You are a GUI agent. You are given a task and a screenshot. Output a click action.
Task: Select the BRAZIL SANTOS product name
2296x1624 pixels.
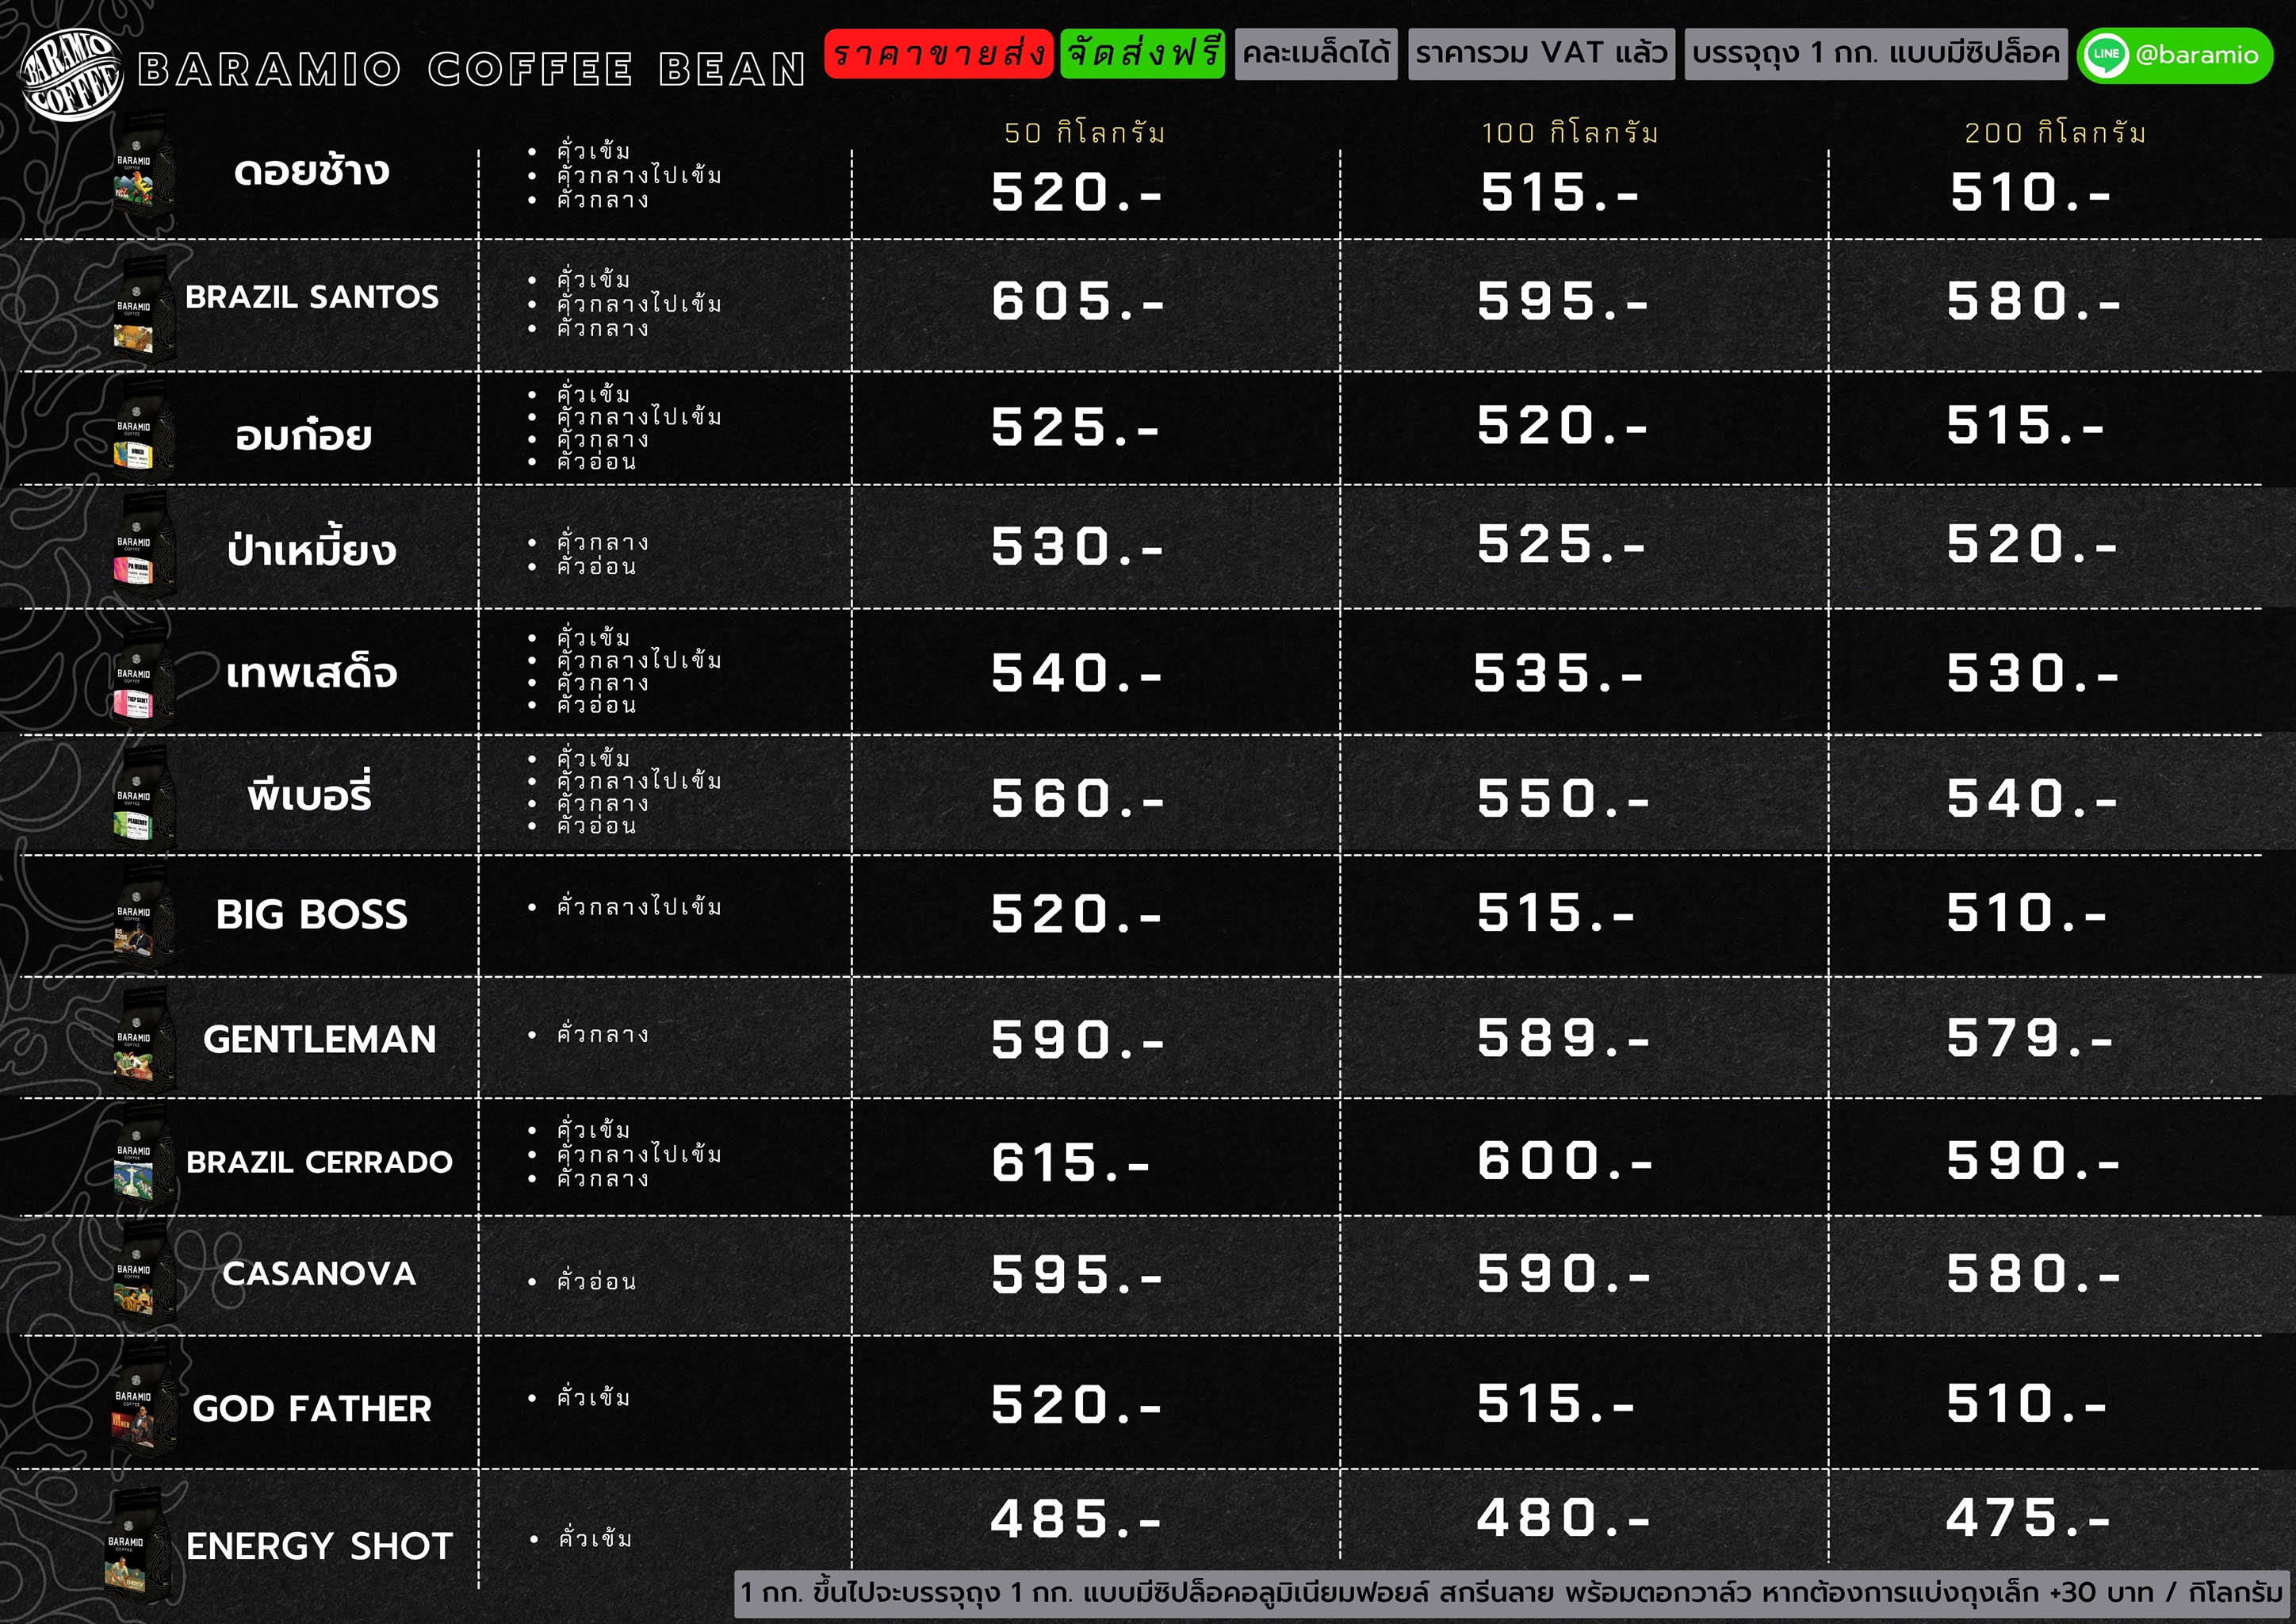click(x=312, y=297)
